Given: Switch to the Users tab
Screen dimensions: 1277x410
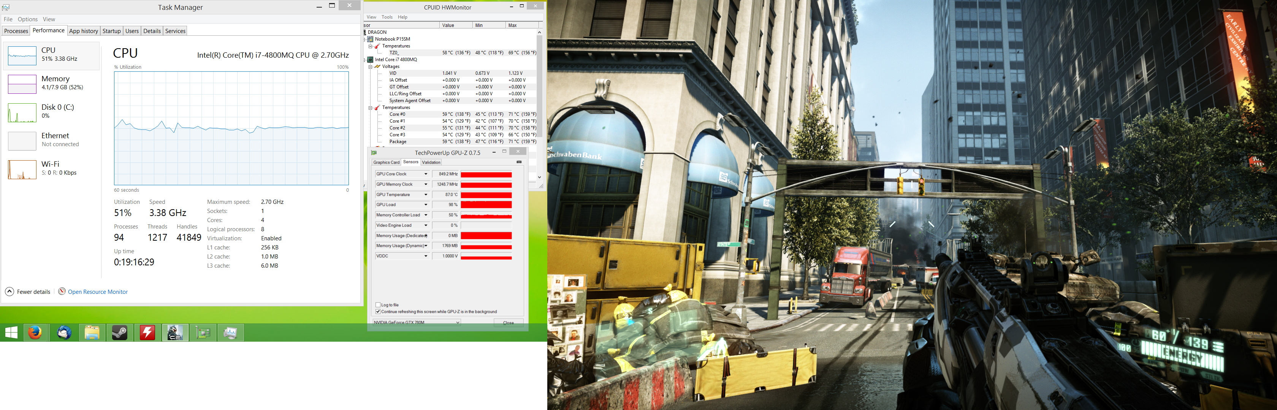Looking at the screenshot, I should 132,31.
